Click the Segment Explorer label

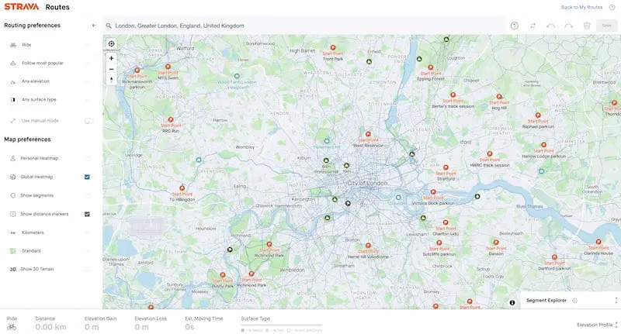tap(546, 301)
